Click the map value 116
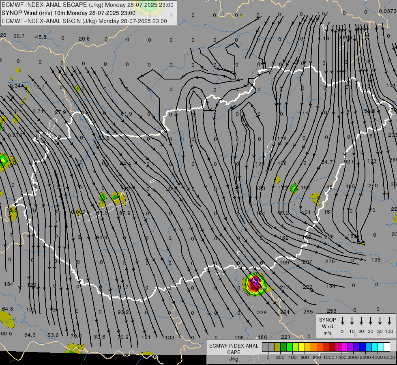Screen dimensions: 397x365 (x=282, y=139)
